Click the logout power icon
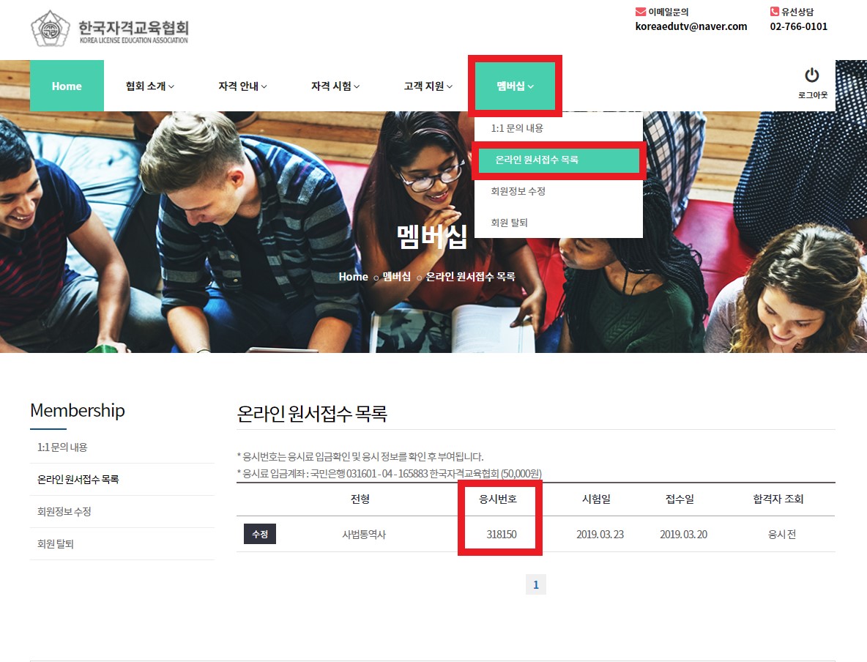The height and width of the screenshot is (662, 867). [811, 75]
